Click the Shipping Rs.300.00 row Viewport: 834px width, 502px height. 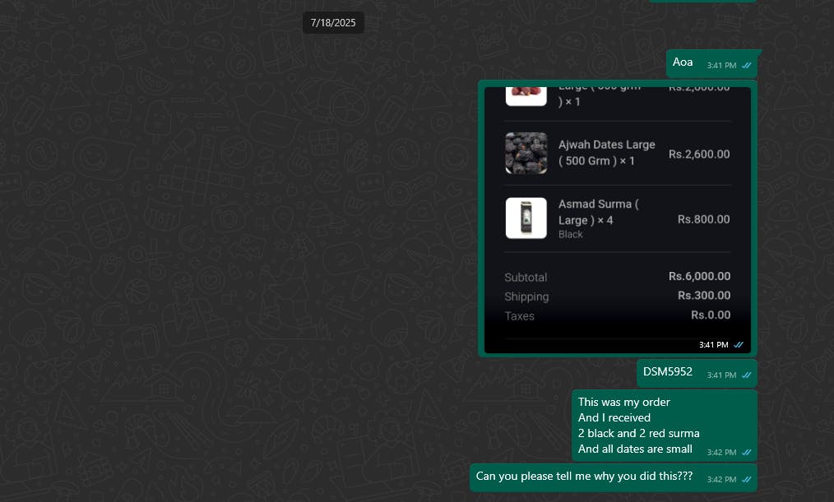(x=618, y=296)
